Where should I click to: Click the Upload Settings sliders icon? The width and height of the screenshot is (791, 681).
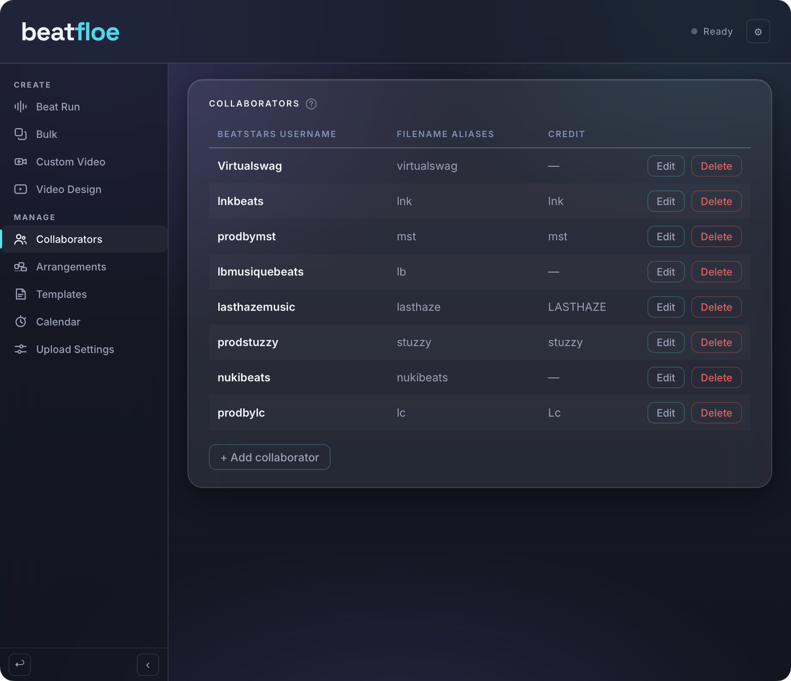[x=21, y=349]
